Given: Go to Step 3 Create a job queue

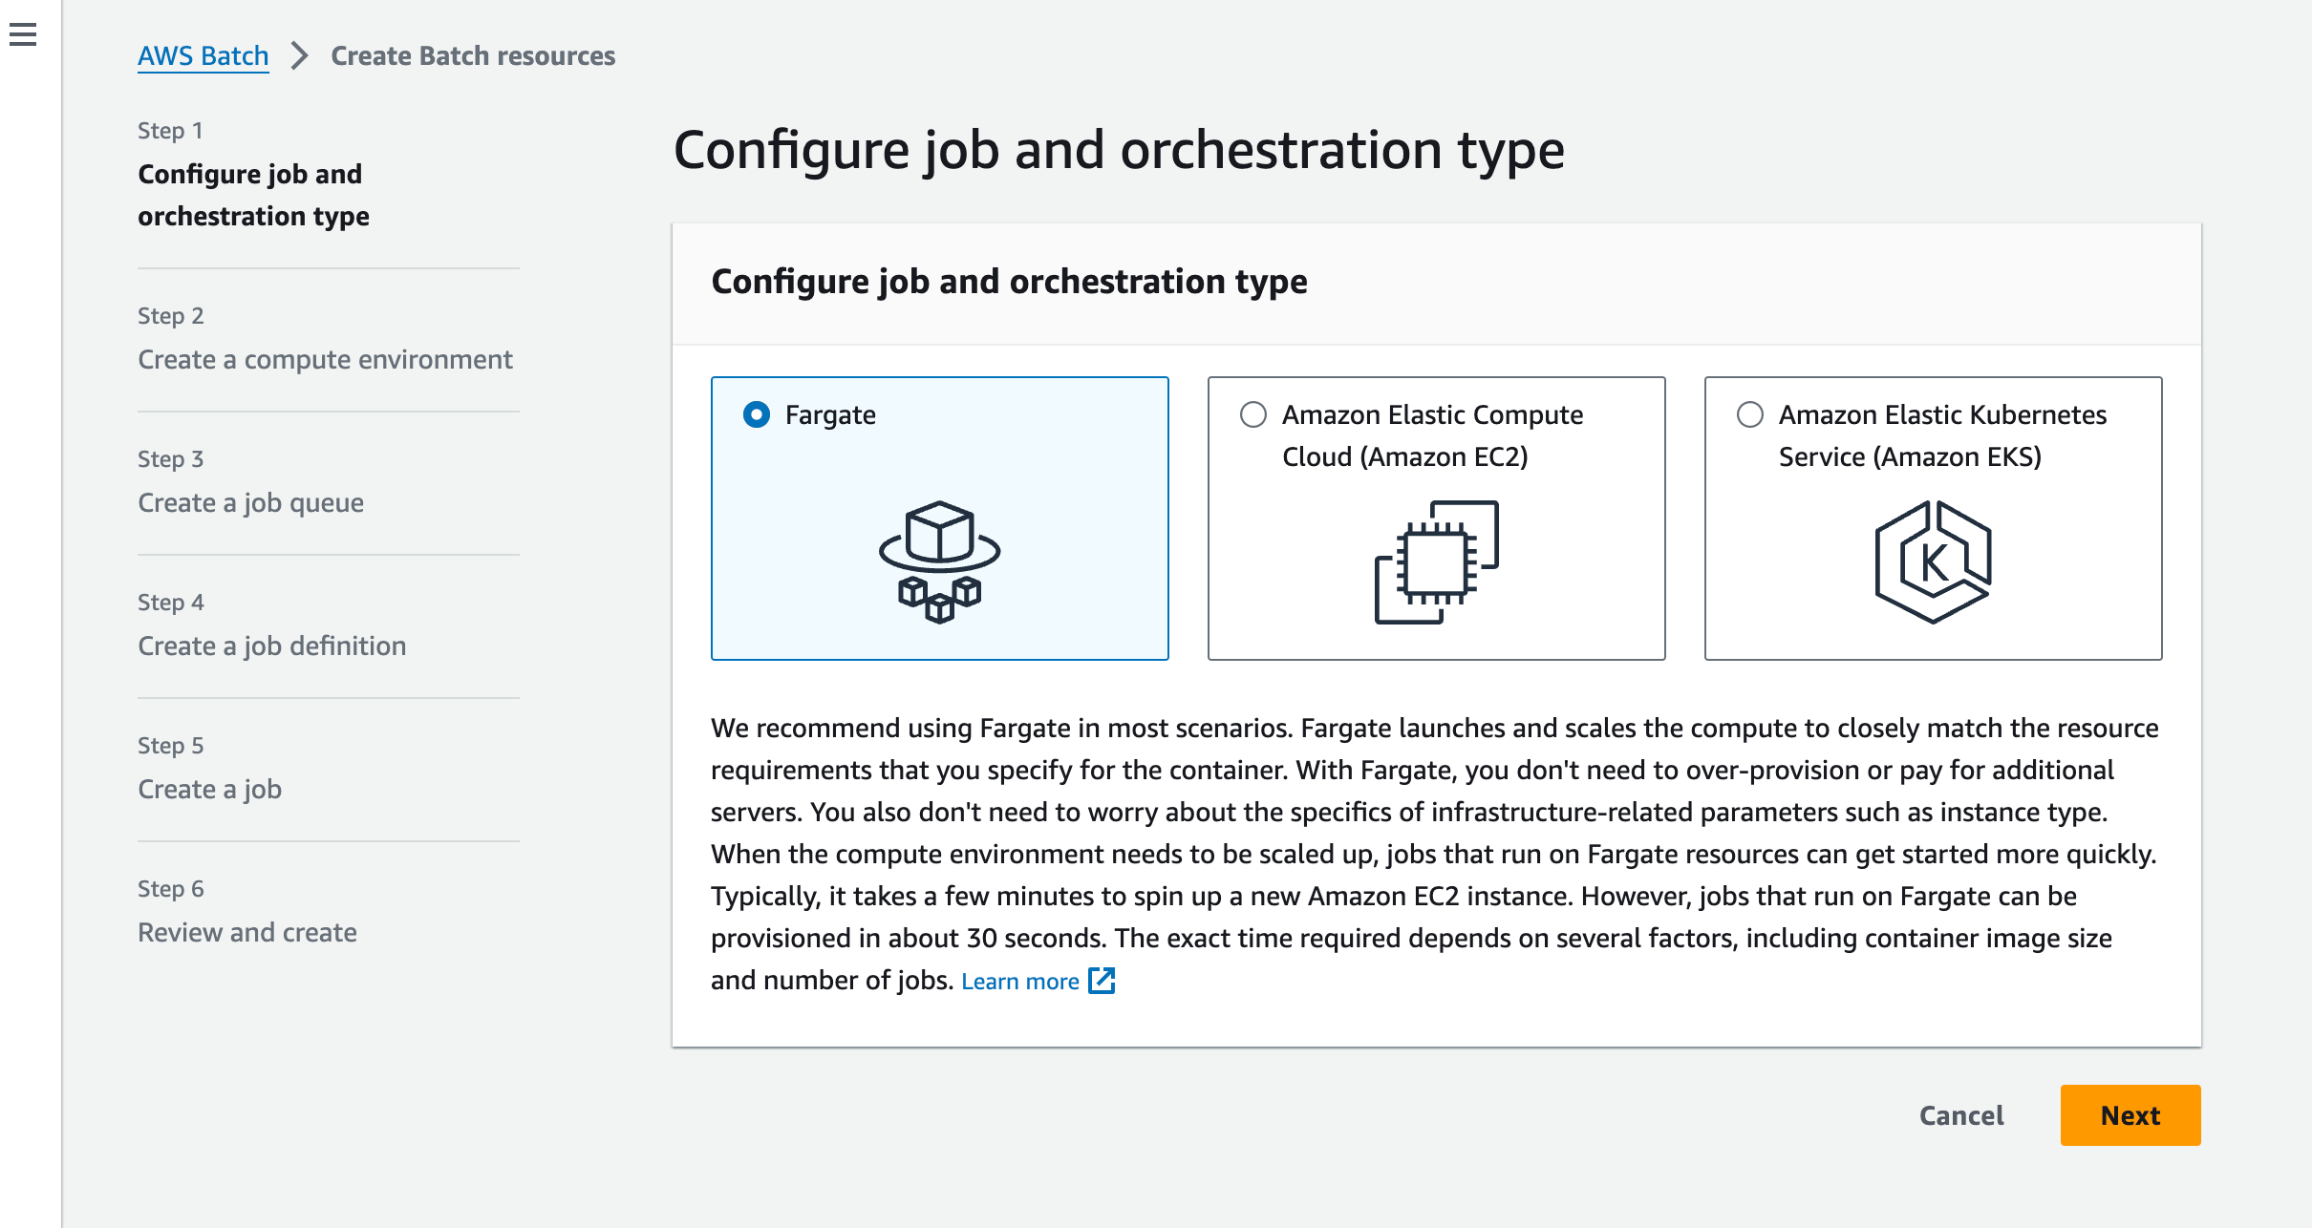Looking at the screenshot, I should click(250, 503).
